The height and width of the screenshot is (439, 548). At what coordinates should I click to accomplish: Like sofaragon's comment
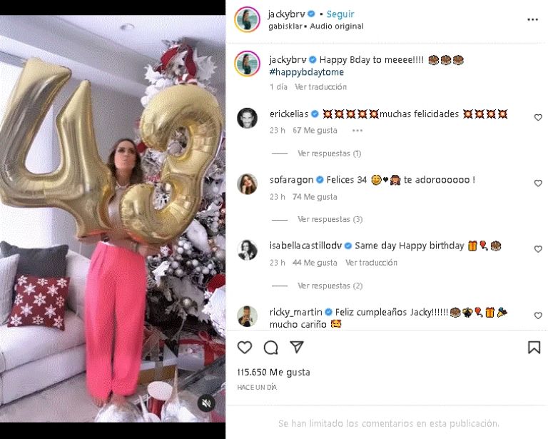pos(538,183)
